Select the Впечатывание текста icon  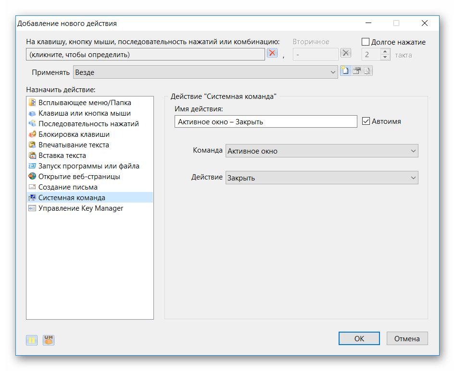pyautogui.click(x=32, y=145)
